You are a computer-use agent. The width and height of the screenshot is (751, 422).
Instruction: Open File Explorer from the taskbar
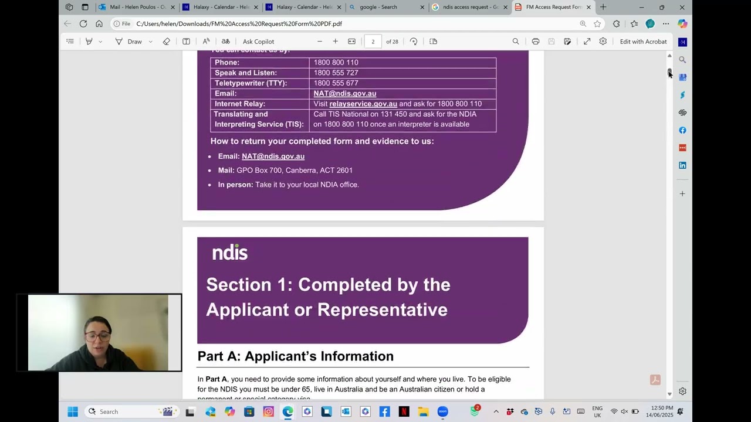[423, 411]
